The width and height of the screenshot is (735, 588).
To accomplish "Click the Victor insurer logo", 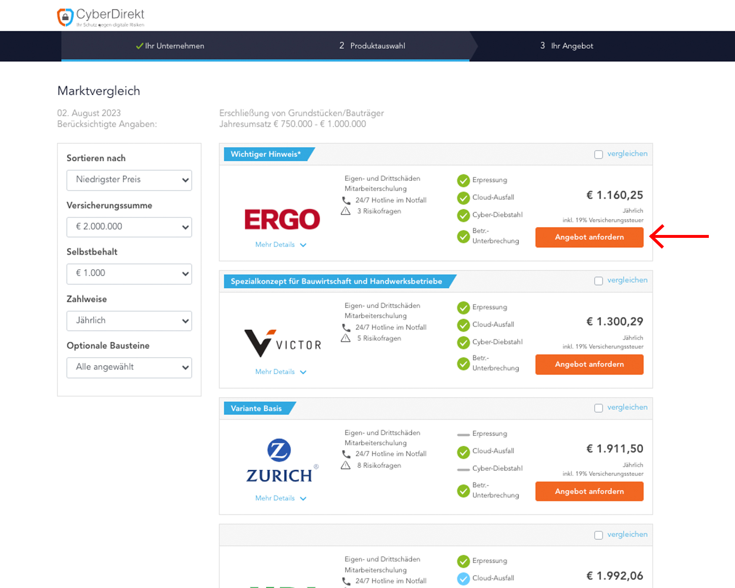I will (x=283, y=343).
